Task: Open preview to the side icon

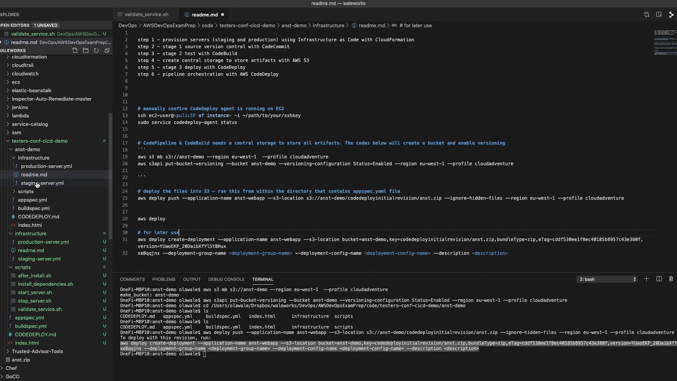Action: coord(659,15)
